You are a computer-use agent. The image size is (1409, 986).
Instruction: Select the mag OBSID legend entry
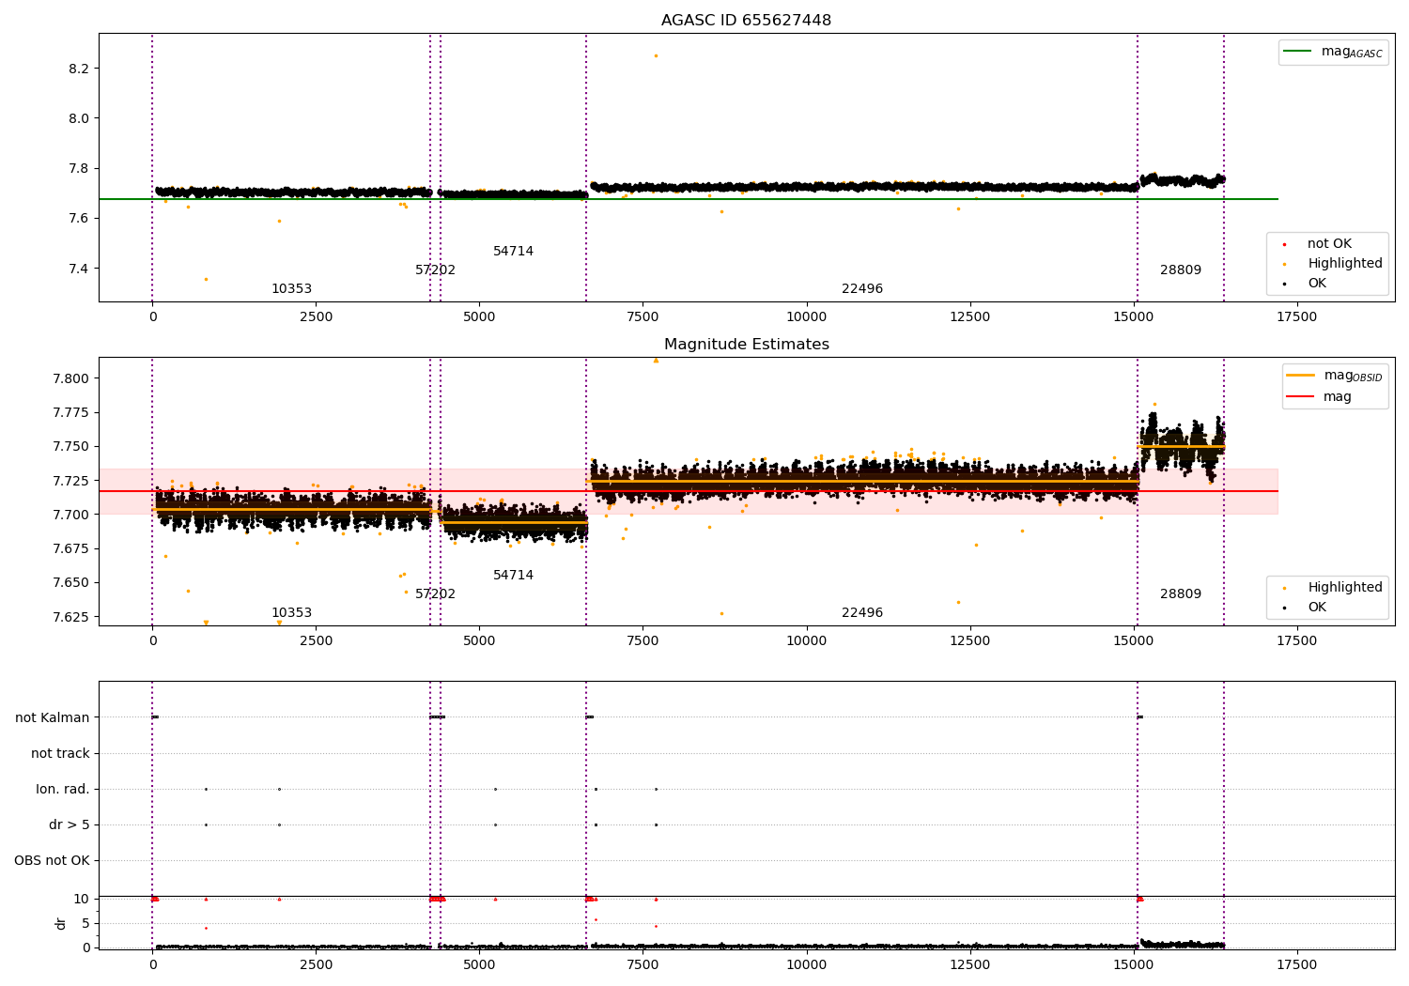click(x=1334, y=376)
